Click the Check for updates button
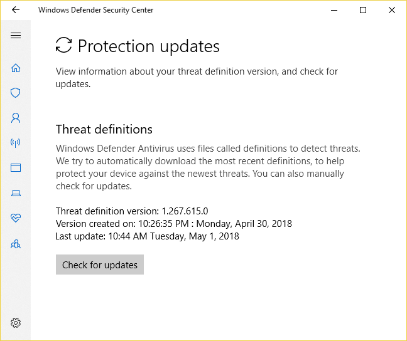 100,265
